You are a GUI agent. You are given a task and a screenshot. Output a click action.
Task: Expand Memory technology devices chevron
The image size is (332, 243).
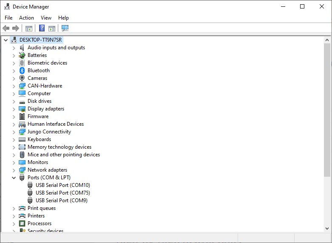click(x=14, y=147)
